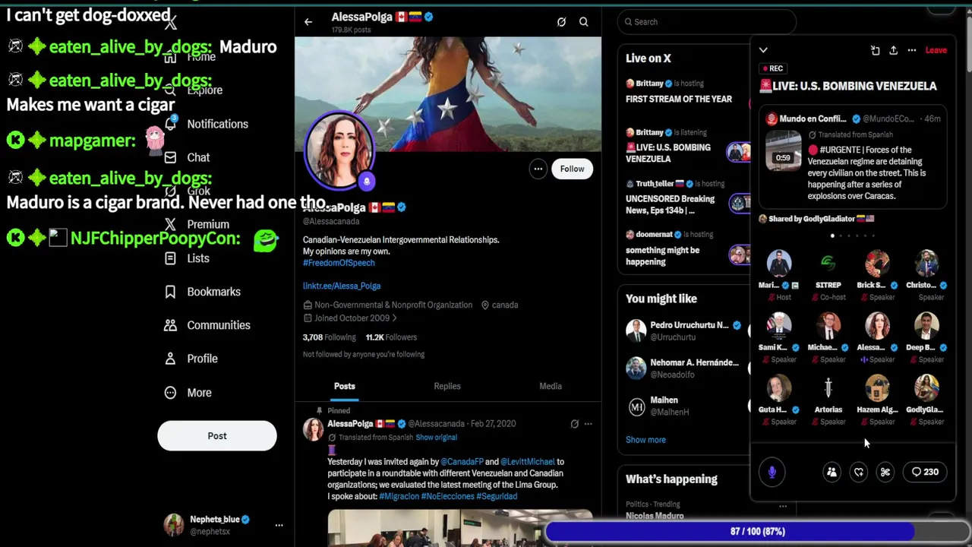Open @CanadaFP mention in pinned post
972x547 pixels.
pyautogui.click(x=462, y=462)
